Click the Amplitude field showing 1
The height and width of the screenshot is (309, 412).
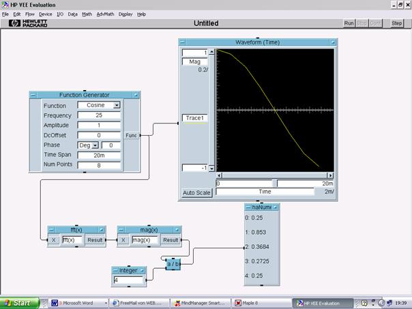[x=99, y=125]
